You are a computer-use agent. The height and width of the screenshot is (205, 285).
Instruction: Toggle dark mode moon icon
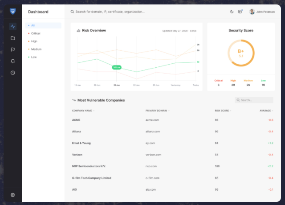(232, 12)
